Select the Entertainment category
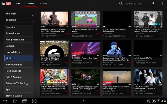This screenshot has height=104, width=167. [x=19, y=34]
